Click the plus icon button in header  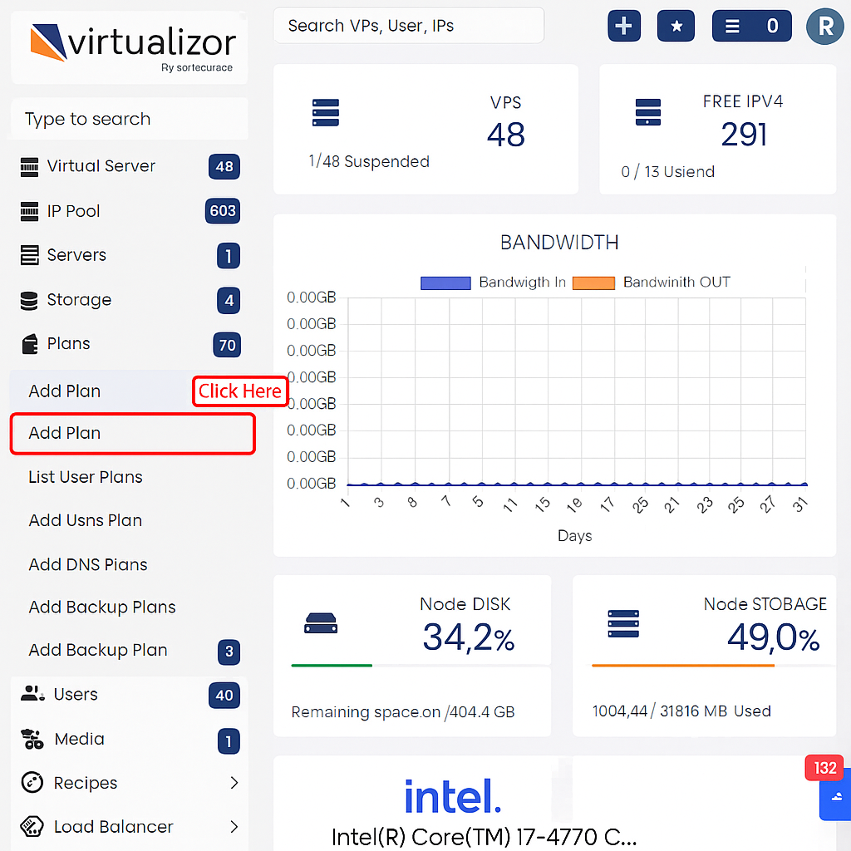[623, 26]
